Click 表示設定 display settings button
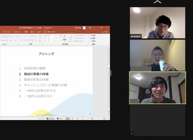This screenshot has width=193, height=140. (50, 119)
